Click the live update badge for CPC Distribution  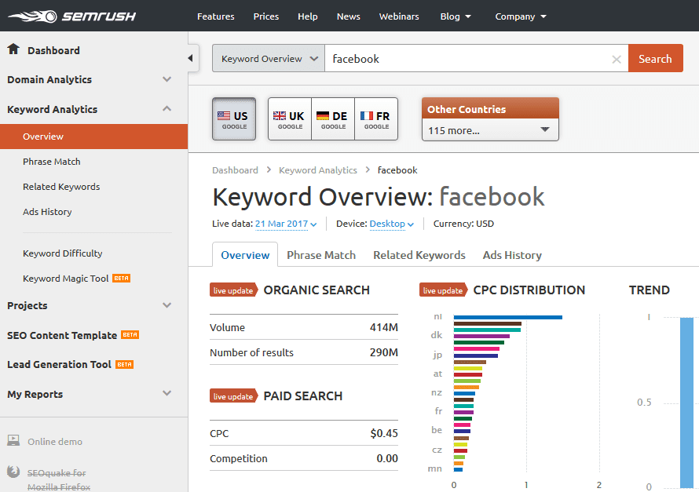pos(443,290)
